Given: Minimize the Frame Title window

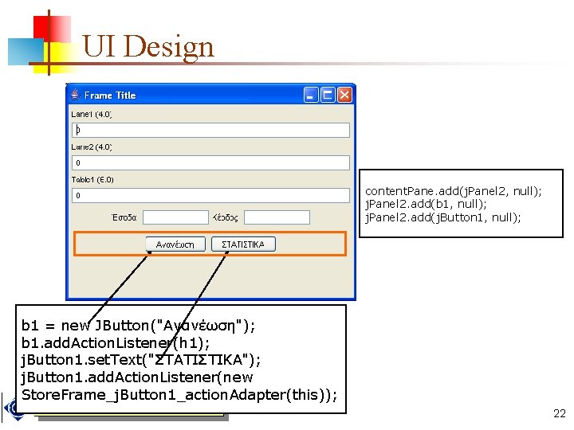Looking at the screenshot, I should point(311,95).
